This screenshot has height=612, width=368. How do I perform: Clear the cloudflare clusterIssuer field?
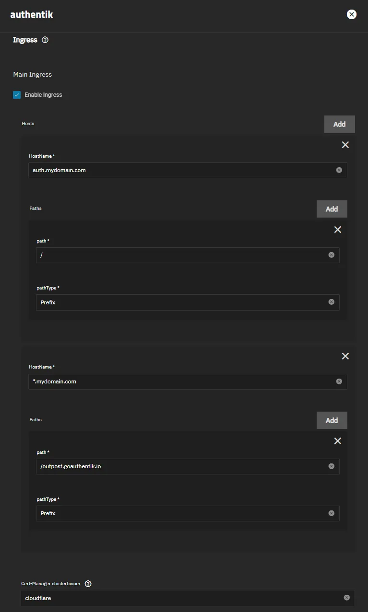(x=347, y=598)
